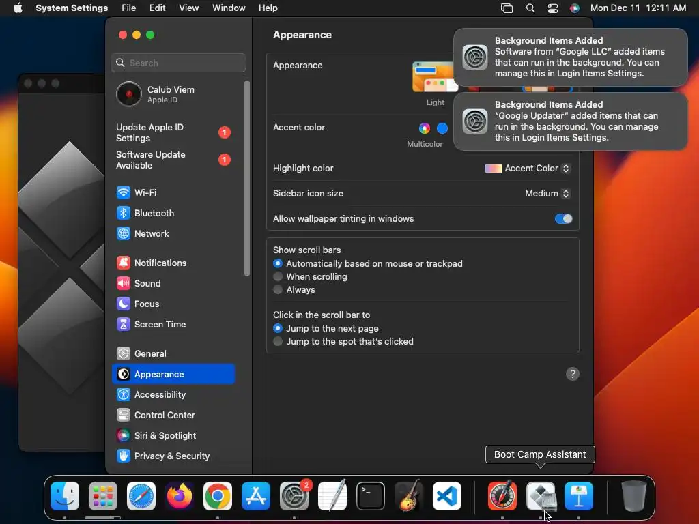The width and height of the screenshot is (699, 524).
Task: Choose Jump to the next page
Action: tap(278, 328)
